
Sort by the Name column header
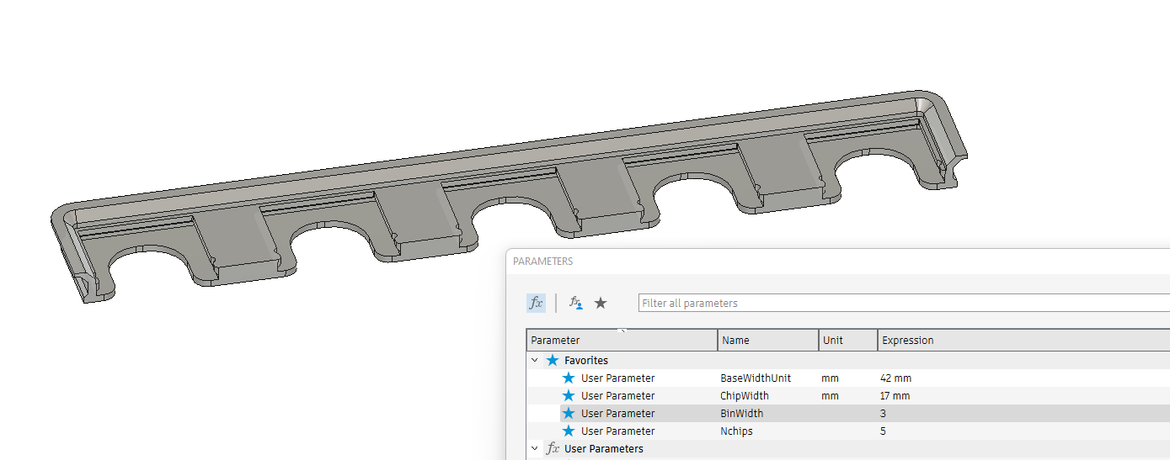pos(768,341)
